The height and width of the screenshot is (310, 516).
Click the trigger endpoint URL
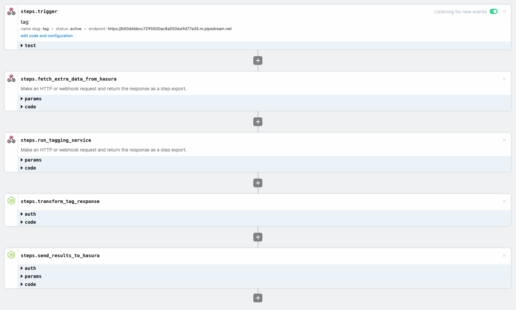click(170, 29)
